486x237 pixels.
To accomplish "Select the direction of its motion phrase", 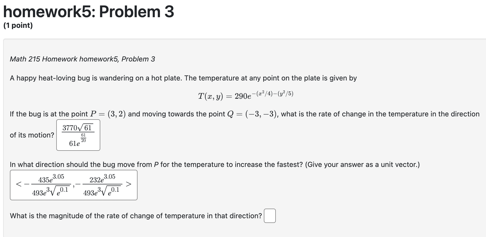I will point(32,135).
